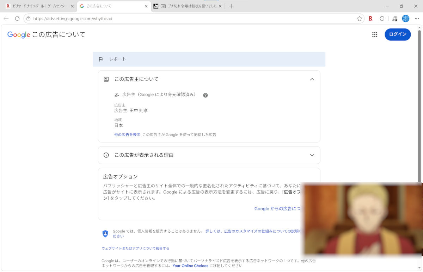Switch to ビリヤードナインボール tab
423x272 pixels.
pos(39,6)
